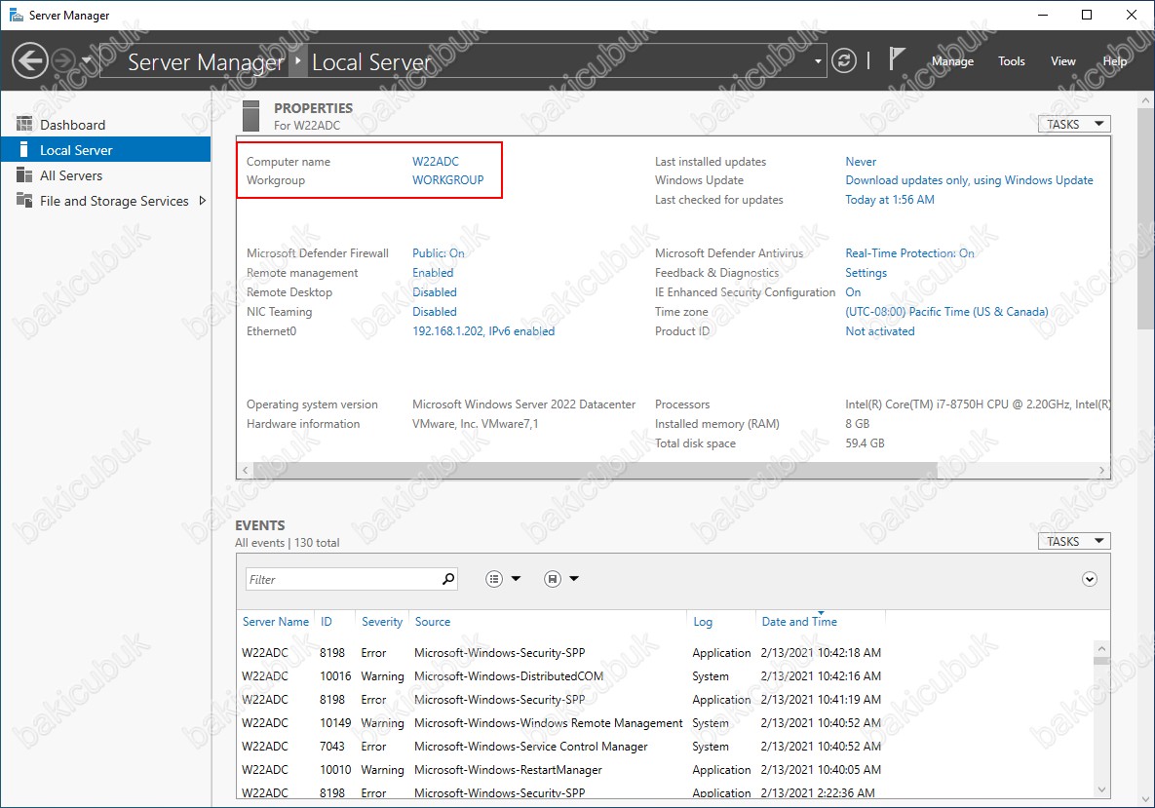This screenshot has width=1155, height=808.
Task: Open the Properties TASKS dropdown
Action: coord(1074,125)
